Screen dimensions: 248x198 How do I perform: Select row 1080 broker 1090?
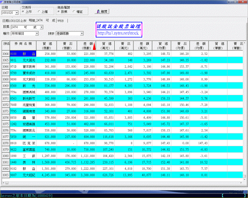pyautogui.click(x=23, y=156)
